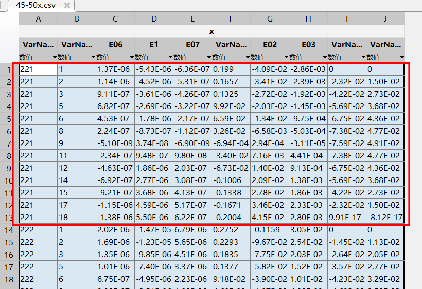
Task: Open data type dropdown under E02
Action: (x=286, y=57)
